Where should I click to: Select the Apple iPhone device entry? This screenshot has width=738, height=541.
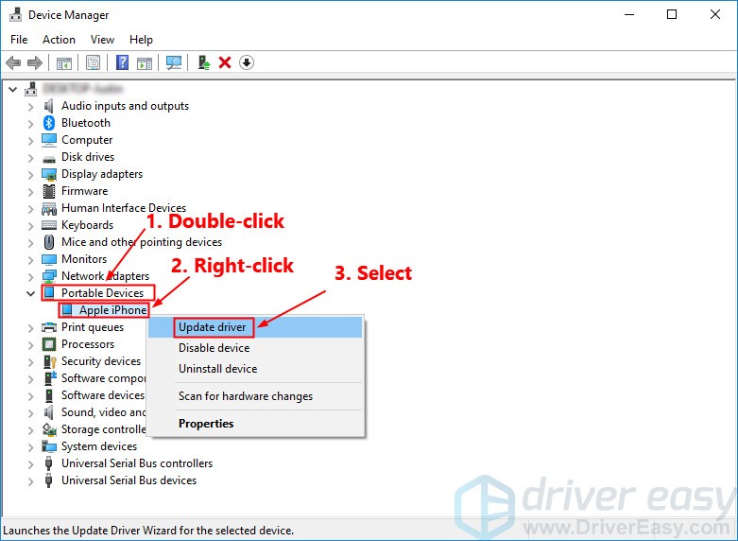pyautogui.click(x=112, y=310)
